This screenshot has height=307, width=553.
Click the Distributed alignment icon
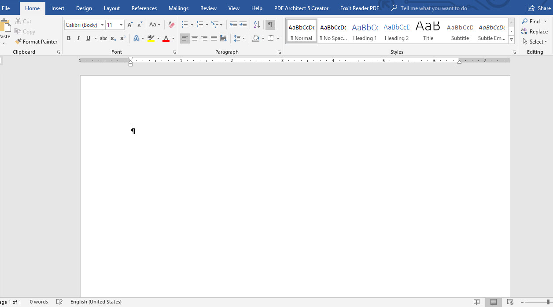(x=224, y=38)
